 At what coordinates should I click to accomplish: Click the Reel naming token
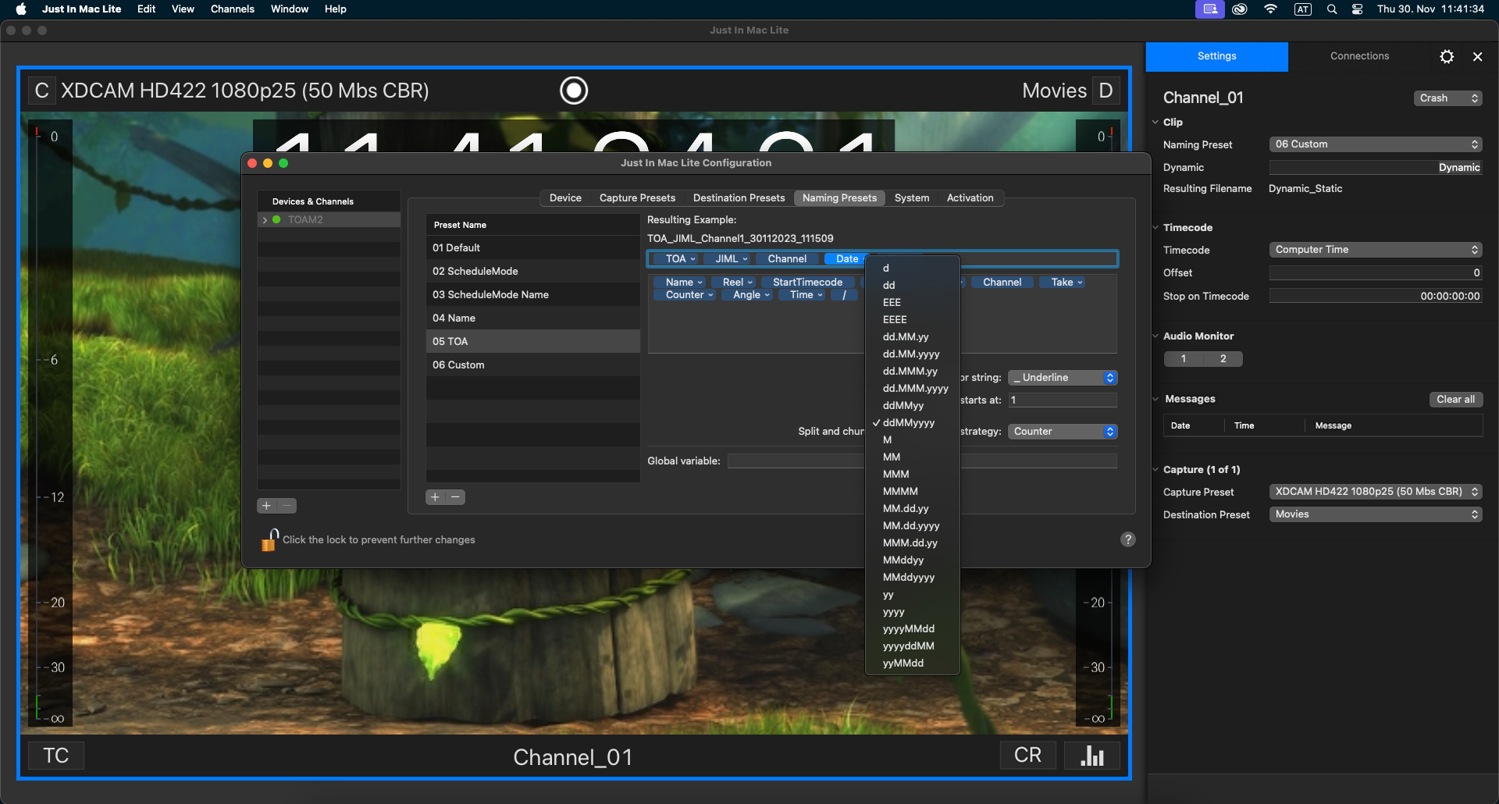click(x=734, y=283)
